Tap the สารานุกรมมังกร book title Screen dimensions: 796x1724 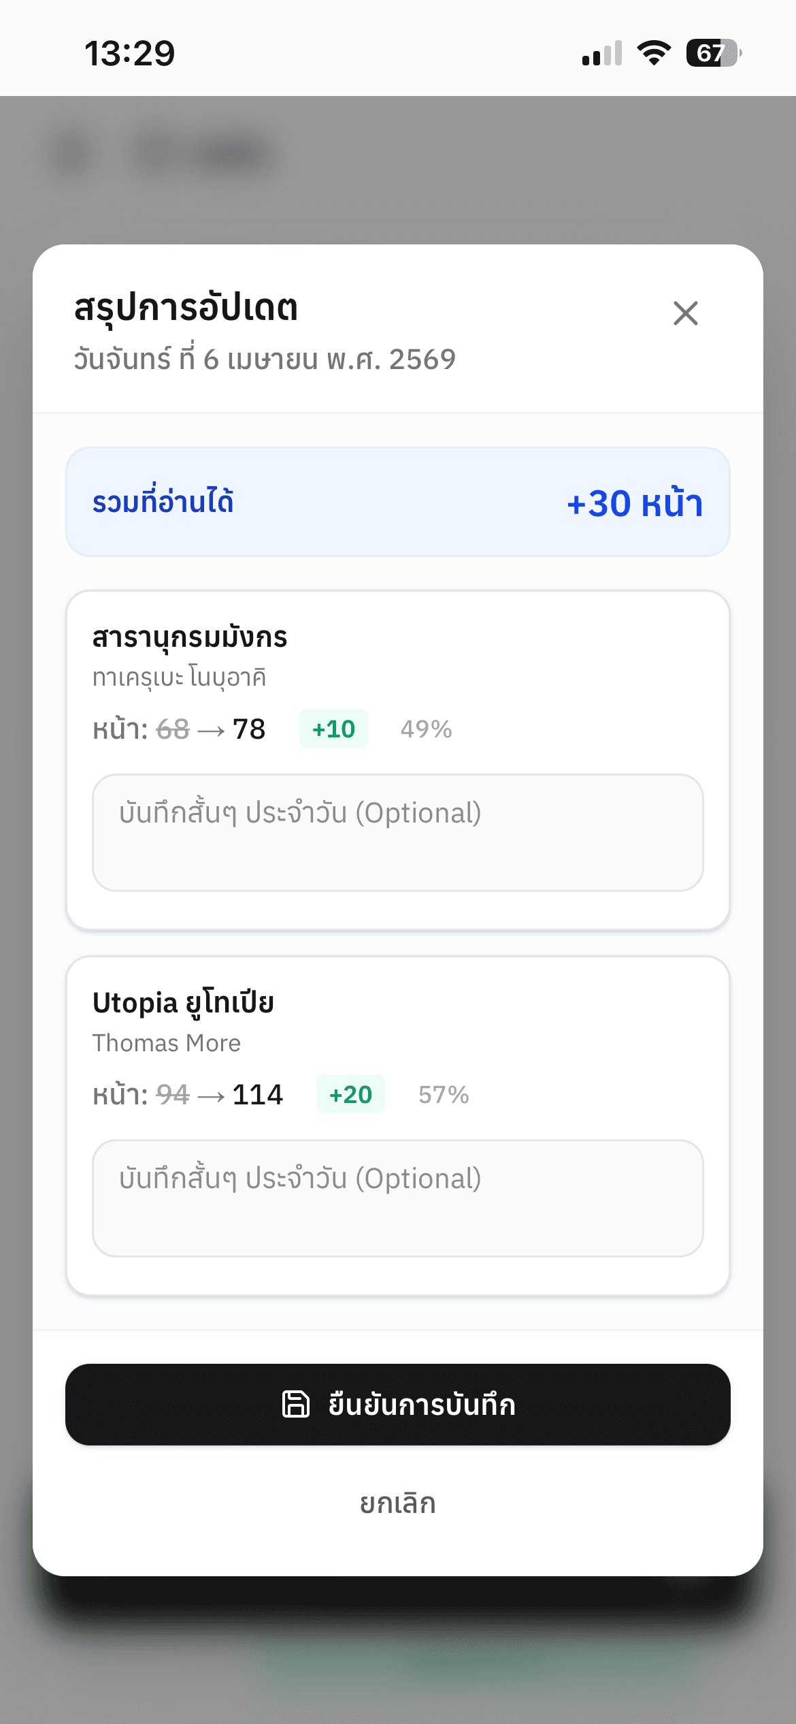pos(190,637)
